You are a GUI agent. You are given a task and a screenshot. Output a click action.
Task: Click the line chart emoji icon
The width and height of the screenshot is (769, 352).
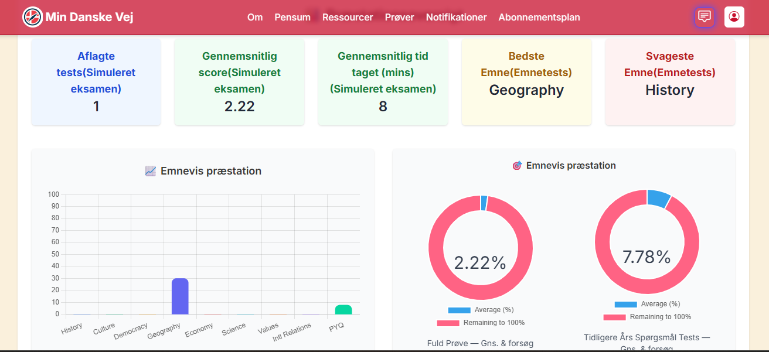(x=151, y=171)
